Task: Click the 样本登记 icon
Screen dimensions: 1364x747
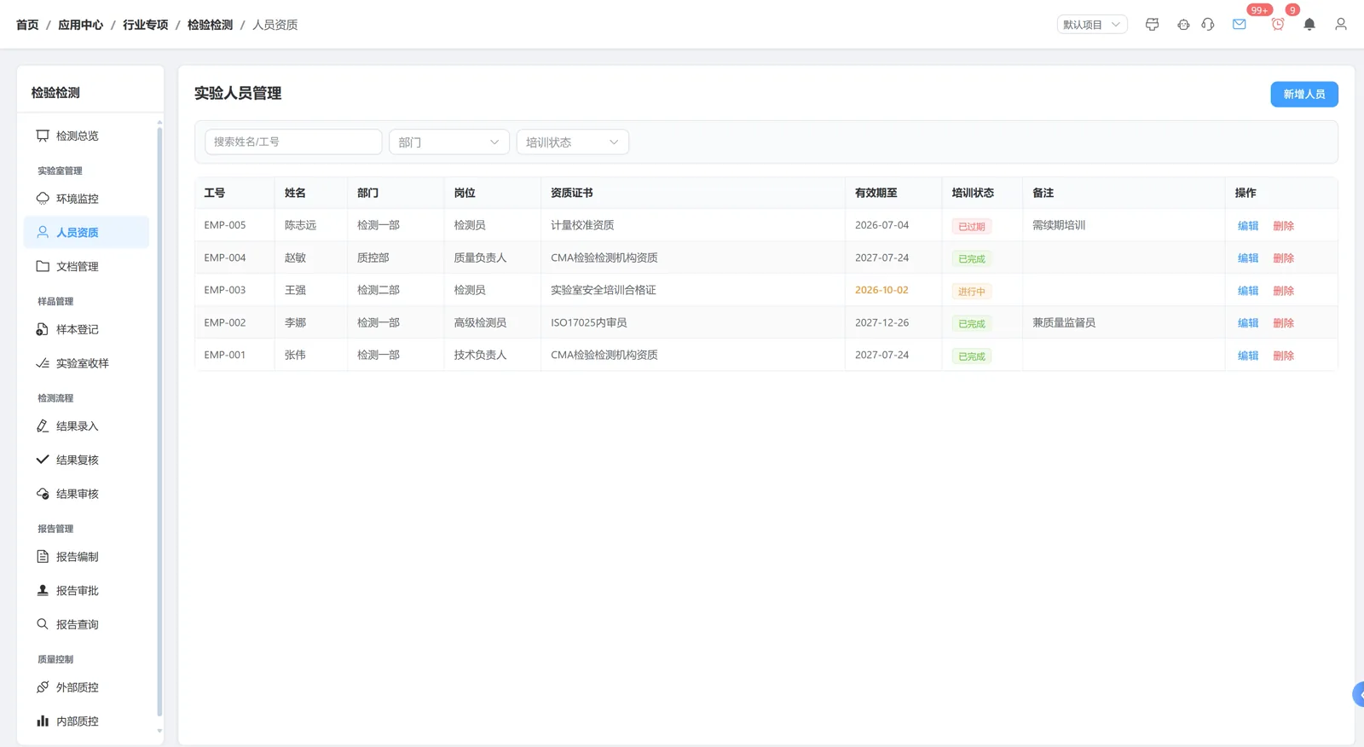Action: (43, 329)
